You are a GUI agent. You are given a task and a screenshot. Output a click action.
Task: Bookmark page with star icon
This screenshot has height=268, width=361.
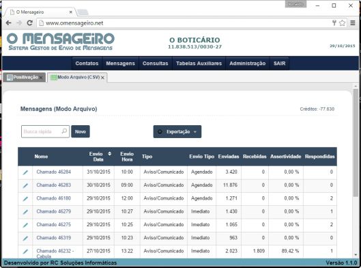tap(342, 23)
